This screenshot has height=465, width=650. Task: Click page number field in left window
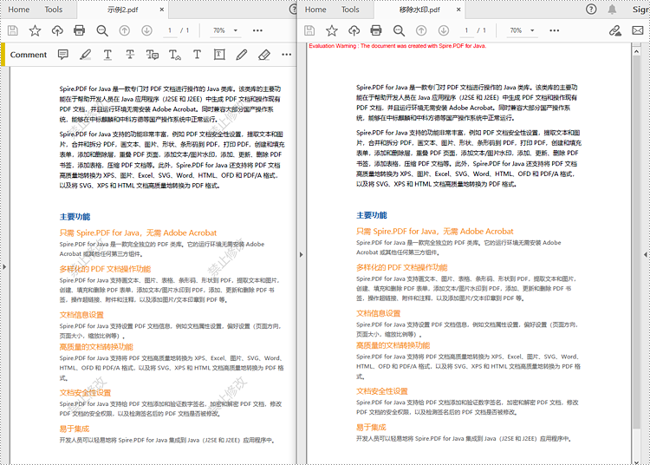click(x=170, y=30)
